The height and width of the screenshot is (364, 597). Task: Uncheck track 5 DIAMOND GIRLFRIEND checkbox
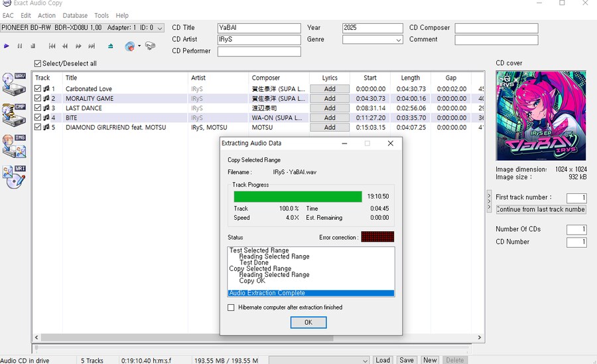pyautogui.click(x=38, y=127)
